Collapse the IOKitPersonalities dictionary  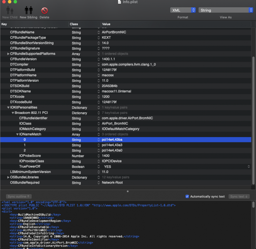tap(8, 108)
